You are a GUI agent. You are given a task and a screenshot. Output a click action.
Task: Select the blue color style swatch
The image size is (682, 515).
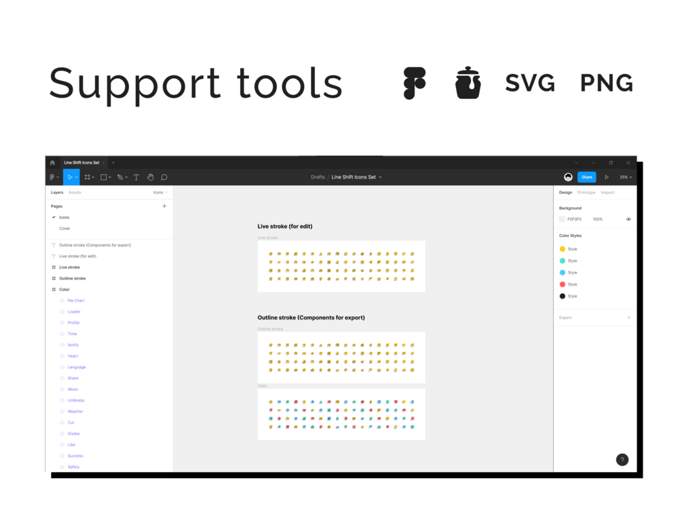pos(563,273)
